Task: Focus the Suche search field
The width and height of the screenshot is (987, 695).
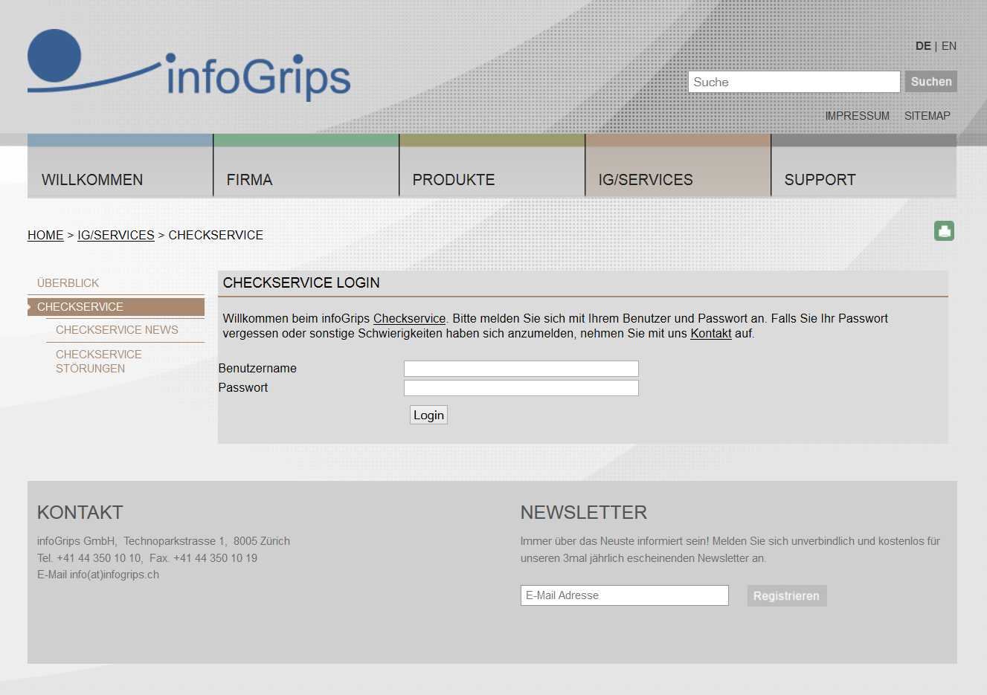Action: tap(794, 82)
